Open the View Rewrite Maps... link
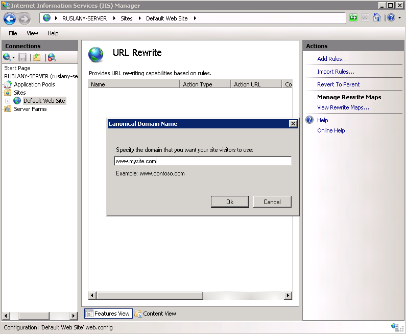The image size is (406, 334). click(x=343, y=107)
